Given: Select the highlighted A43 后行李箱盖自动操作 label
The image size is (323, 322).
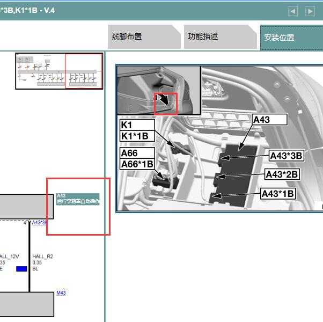Looking at the screenshot, I should click(x=78, y=199).
